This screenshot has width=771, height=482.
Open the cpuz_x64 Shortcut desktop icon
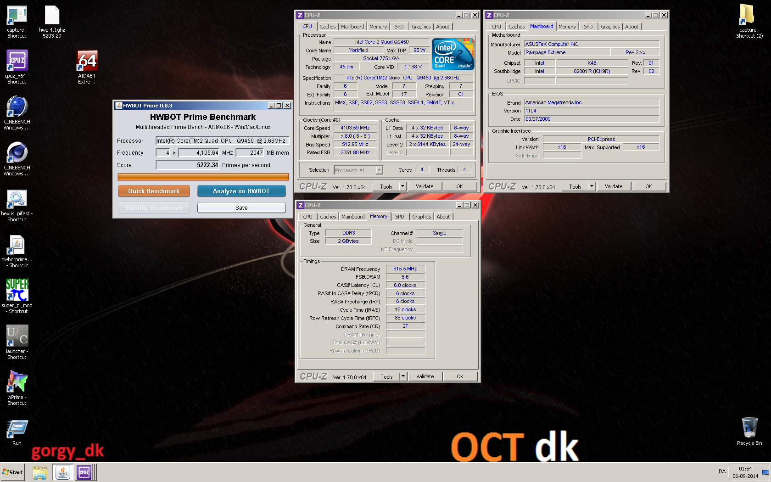[17, 67]
